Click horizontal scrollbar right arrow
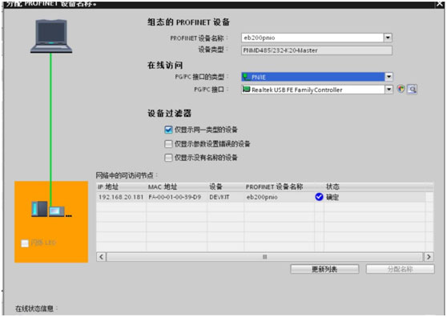 pos(429,257)
